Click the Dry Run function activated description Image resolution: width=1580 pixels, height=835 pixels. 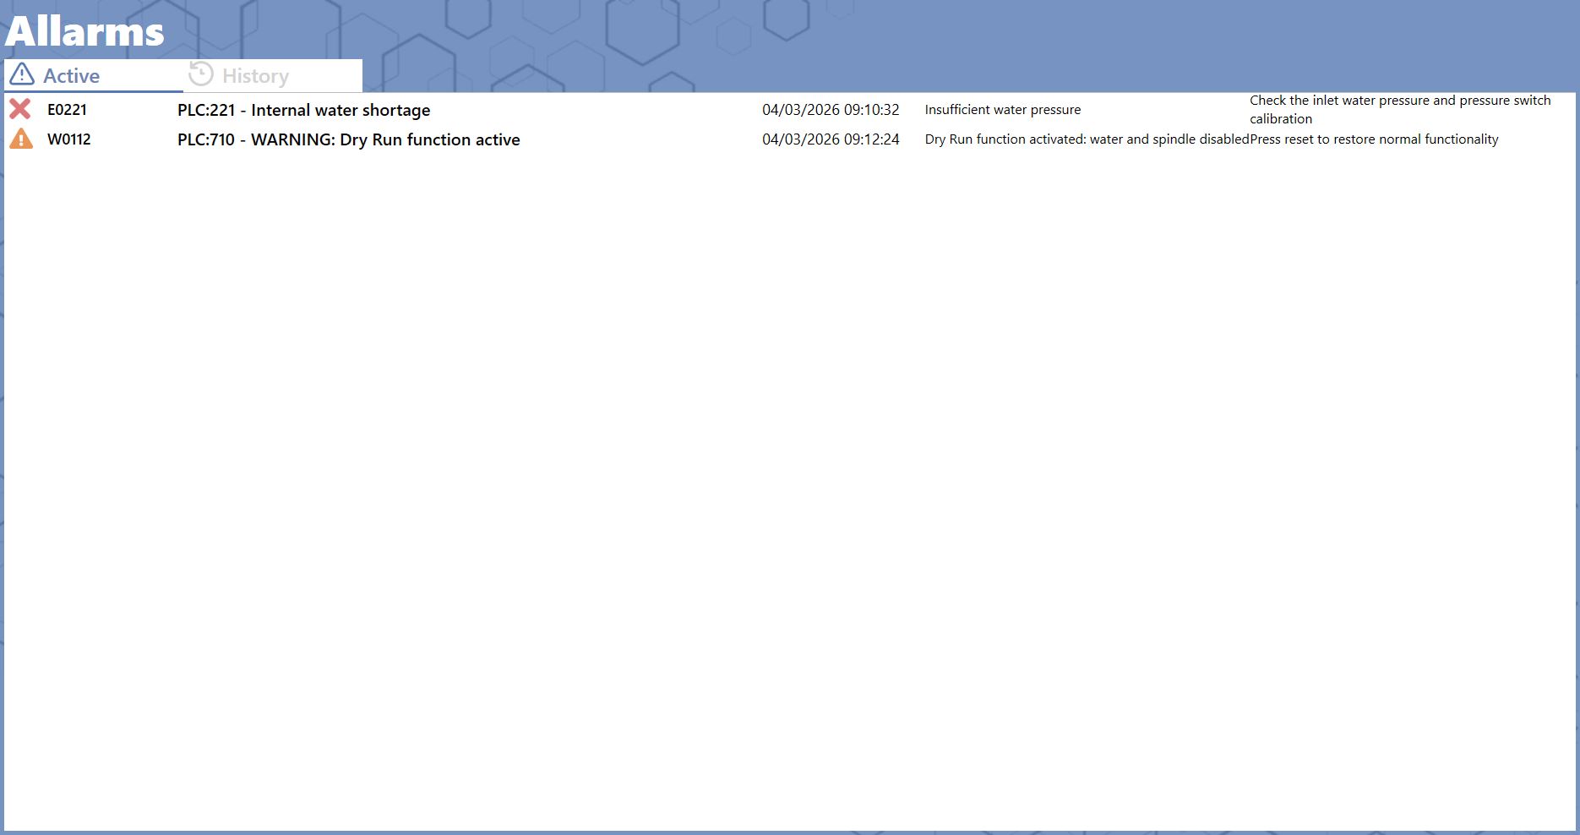(1087, 139)
